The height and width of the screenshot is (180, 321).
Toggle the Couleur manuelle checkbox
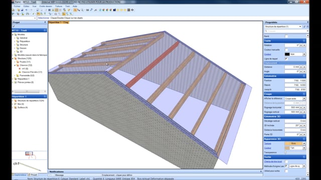286,50
